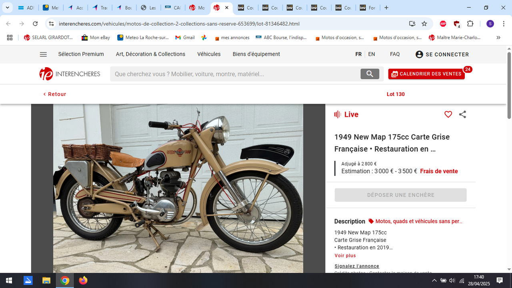Open Windows Start menu
This screenshot has width=512, height=288.
[9, 280]
